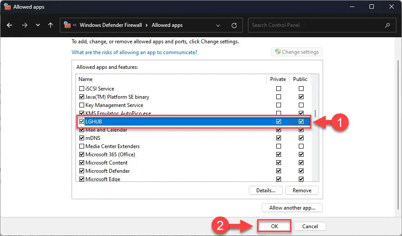
Task: Click the Public column header
Action: click(x=300, y=79)
